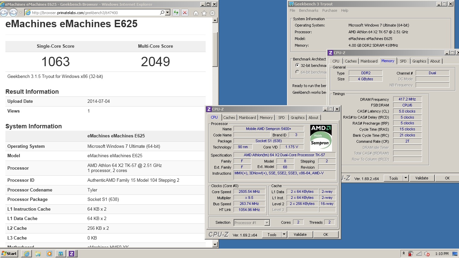The height and width of the screenshot is (258, 459).
Task: Refresh the Geekbench Browser page
Action: pyautogui.click(x=176, y=13)
